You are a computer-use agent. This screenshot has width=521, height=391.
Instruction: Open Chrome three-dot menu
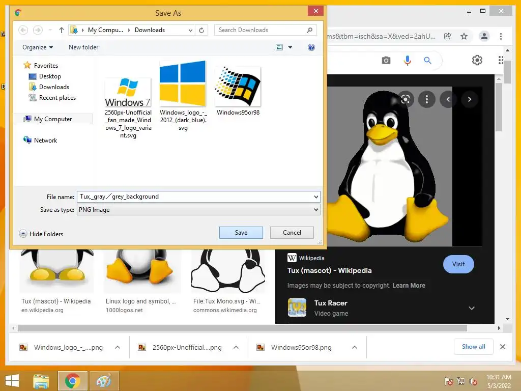501,36
